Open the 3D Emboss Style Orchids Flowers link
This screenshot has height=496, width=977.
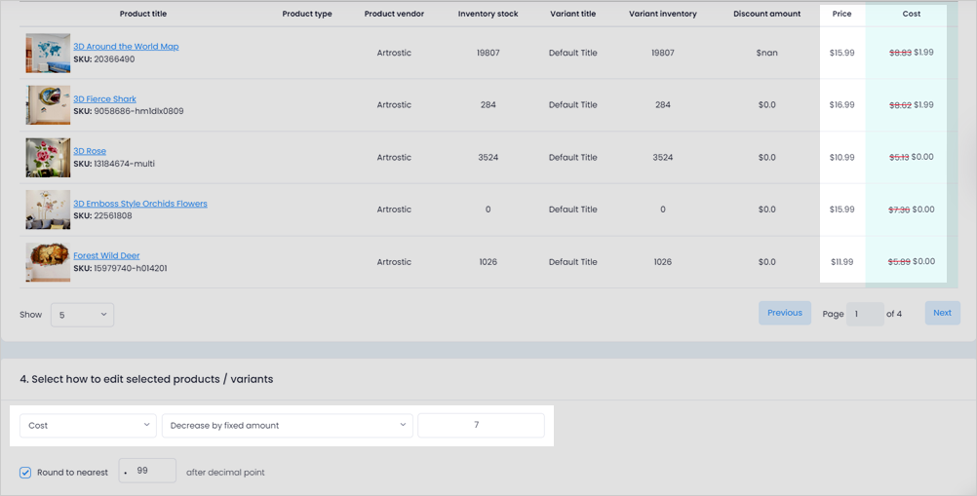pos(140,203)
